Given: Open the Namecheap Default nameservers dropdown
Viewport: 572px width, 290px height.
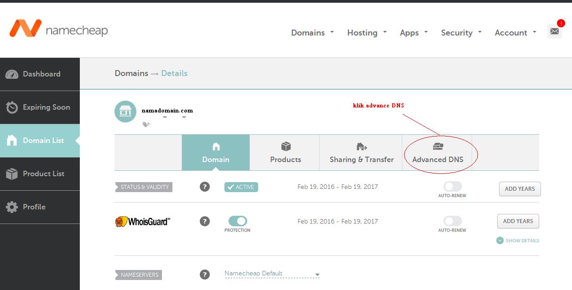Looking at the screenshot, I should 272,274.
